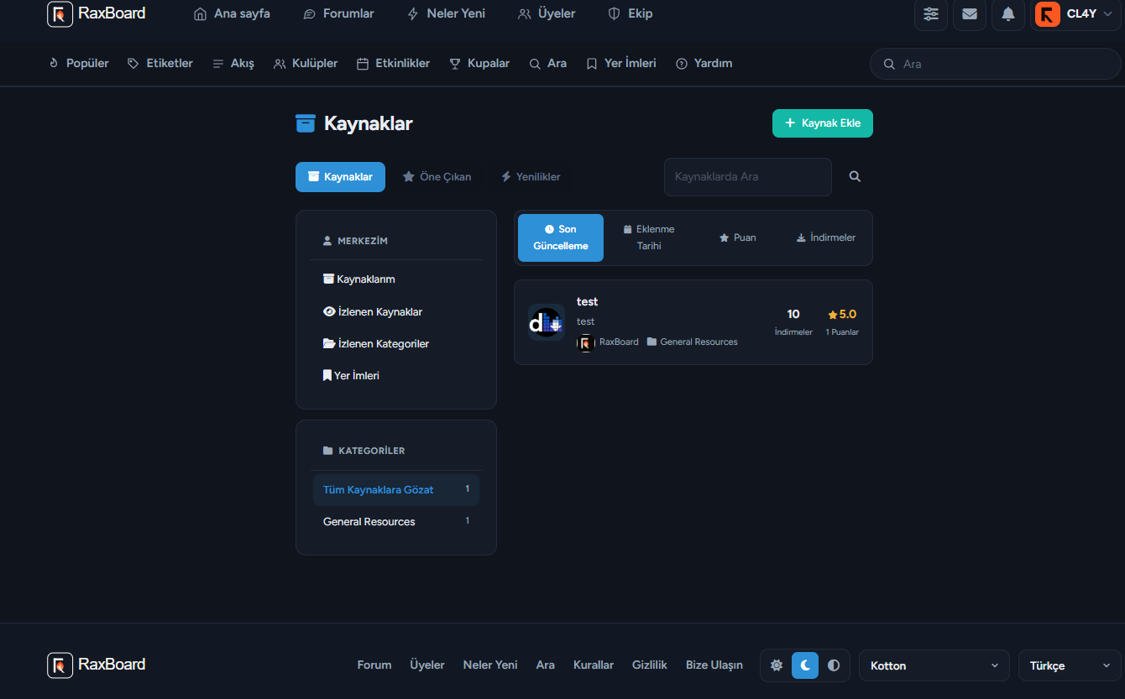
Task: Open the envelope messages icon
Action: point(970,14)
